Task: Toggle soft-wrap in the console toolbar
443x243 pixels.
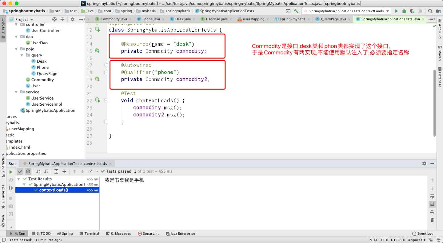Action: pyautogui.click(x=432, y=196)
